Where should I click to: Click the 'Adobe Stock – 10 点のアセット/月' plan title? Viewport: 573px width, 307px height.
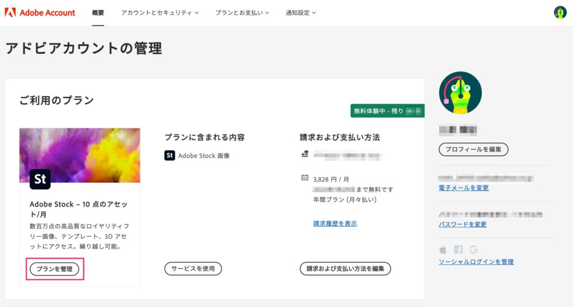tap(78, 209)
